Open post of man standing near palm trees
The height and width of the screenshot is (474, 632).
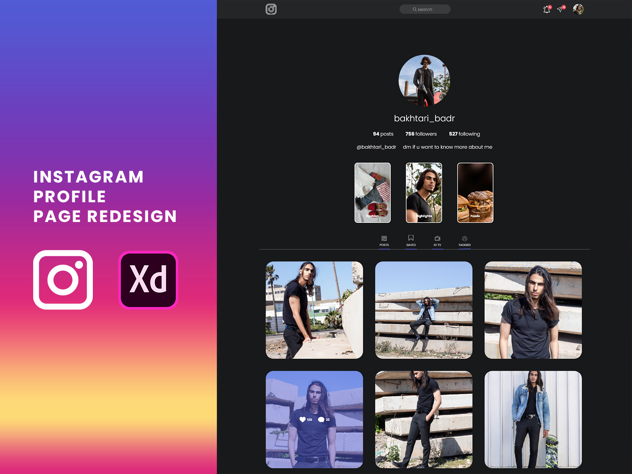[314, 310]
